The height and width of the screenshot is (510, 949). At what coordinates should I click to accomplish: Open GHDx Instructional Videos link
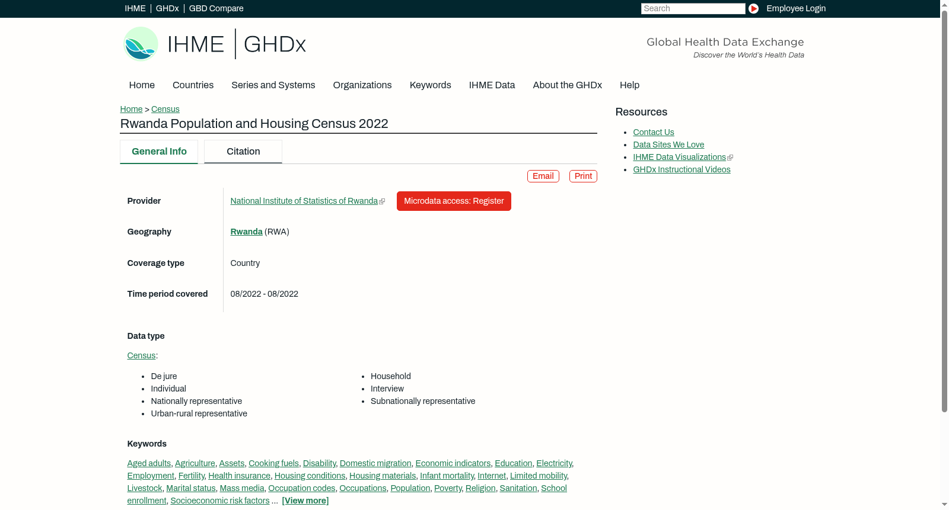pyautogui.click(x=682, y=169)
